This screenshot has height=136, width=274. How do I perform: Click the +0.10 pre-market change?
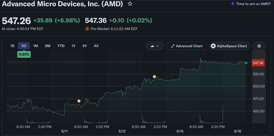pos(117,21)
